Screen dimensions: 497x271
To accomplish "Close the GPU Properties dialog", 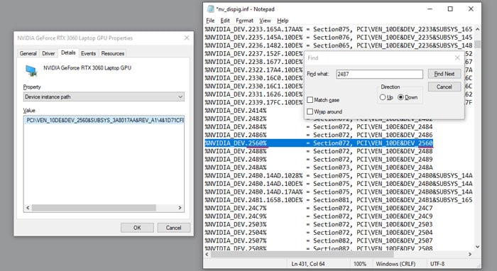I will point(187,38).
